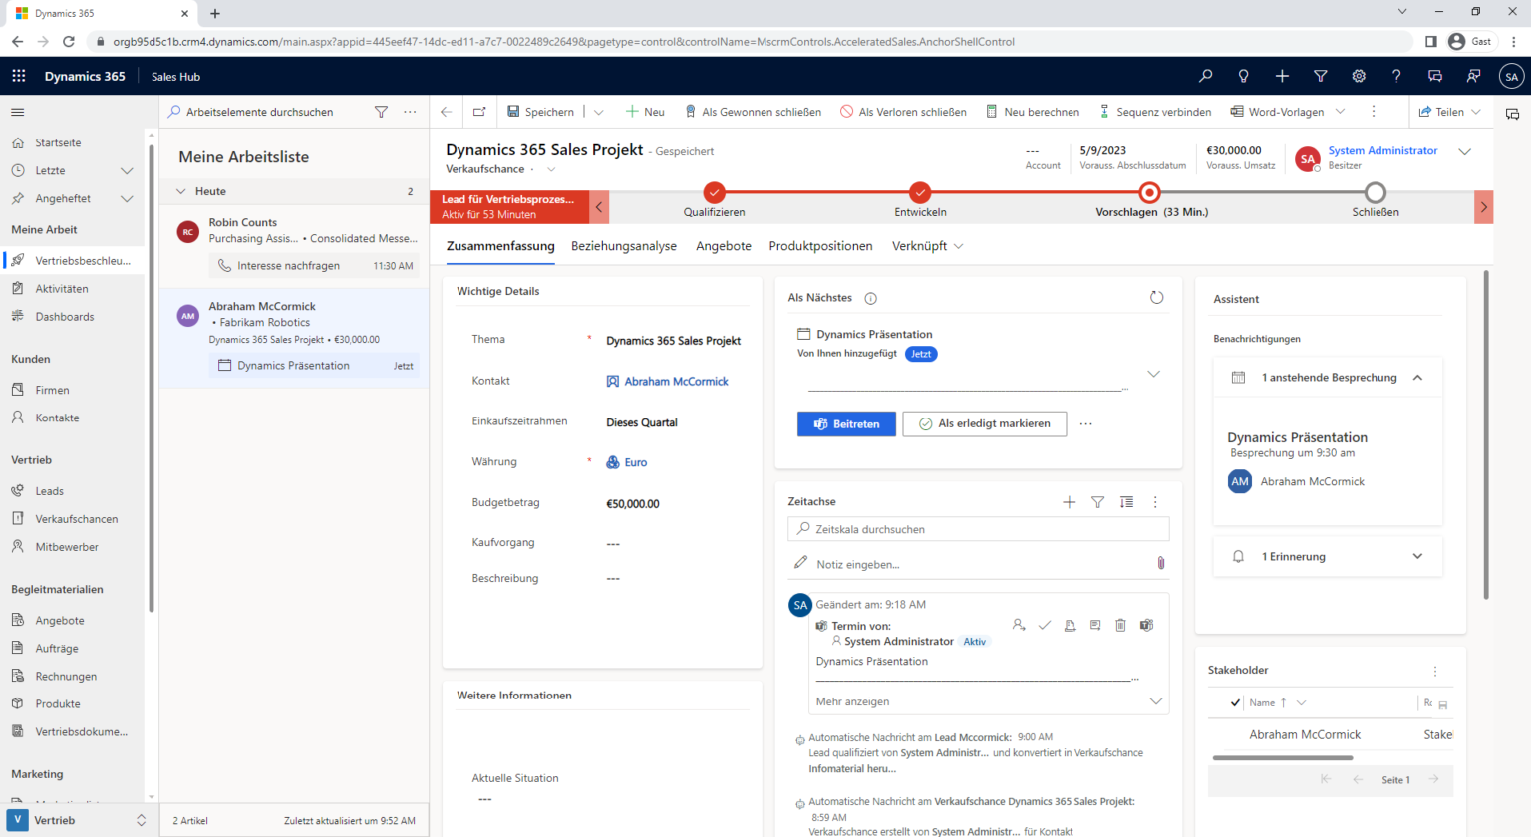Create a new timeline record via the plus icon
This screenshot has height=837, width=1531.
click(x=1069, y=502)
